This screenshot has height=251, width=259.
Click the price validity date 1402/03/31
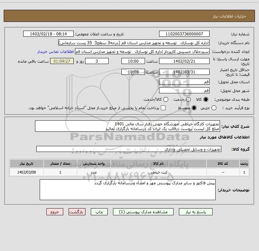(184, 72)
